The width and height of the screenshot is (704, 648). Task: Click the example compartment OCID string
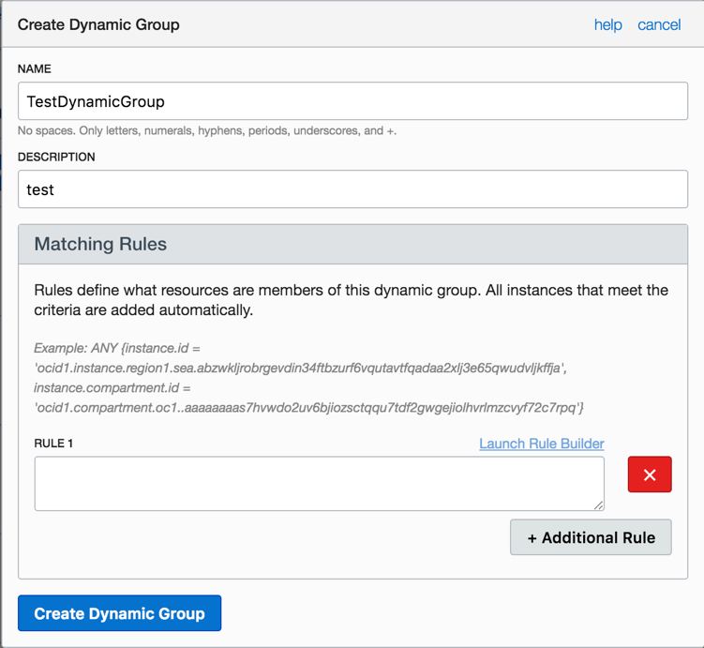click(x=309, y=408)
